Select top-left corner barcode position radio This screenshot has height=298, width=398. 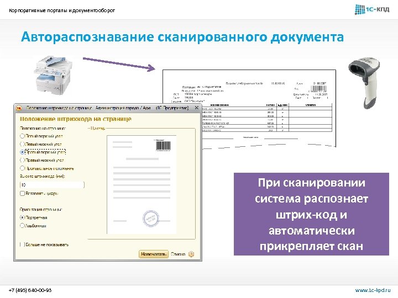[x=22, y=136]
